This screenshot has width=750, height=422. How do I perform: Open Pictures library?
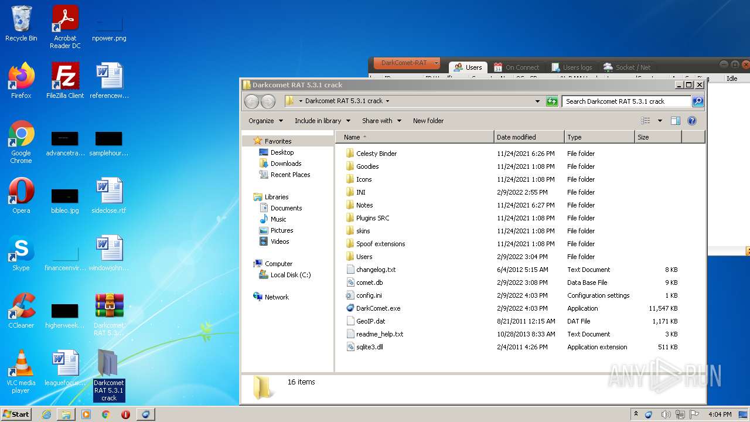pyautogui.click(x=282, y=230)
